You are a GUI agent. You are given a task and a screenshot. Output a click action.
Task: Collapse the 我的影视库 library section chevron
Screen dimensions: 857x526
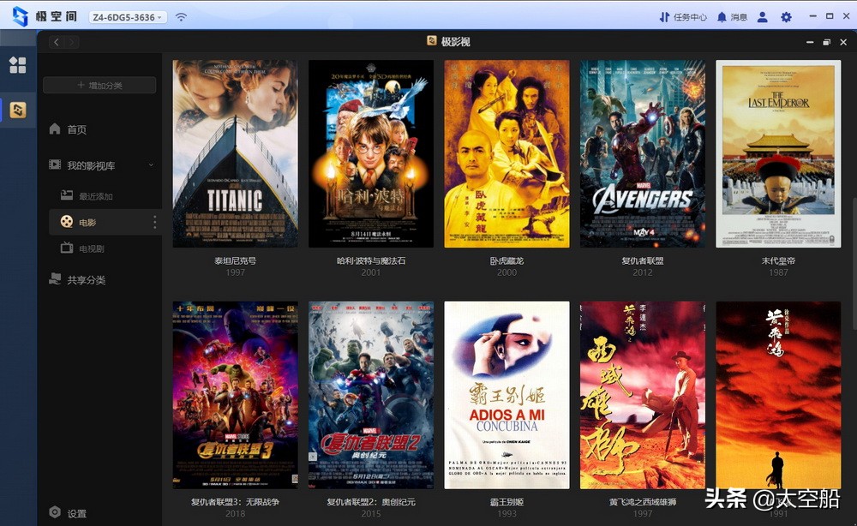[151, 164]
